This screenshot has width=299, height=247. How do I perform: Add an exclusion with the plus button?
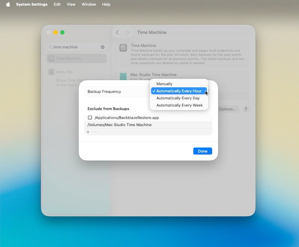(88, 132)
